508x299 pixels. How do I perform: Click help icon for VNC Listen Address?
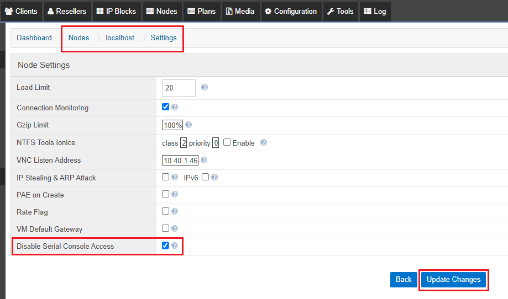pos(204,160)
